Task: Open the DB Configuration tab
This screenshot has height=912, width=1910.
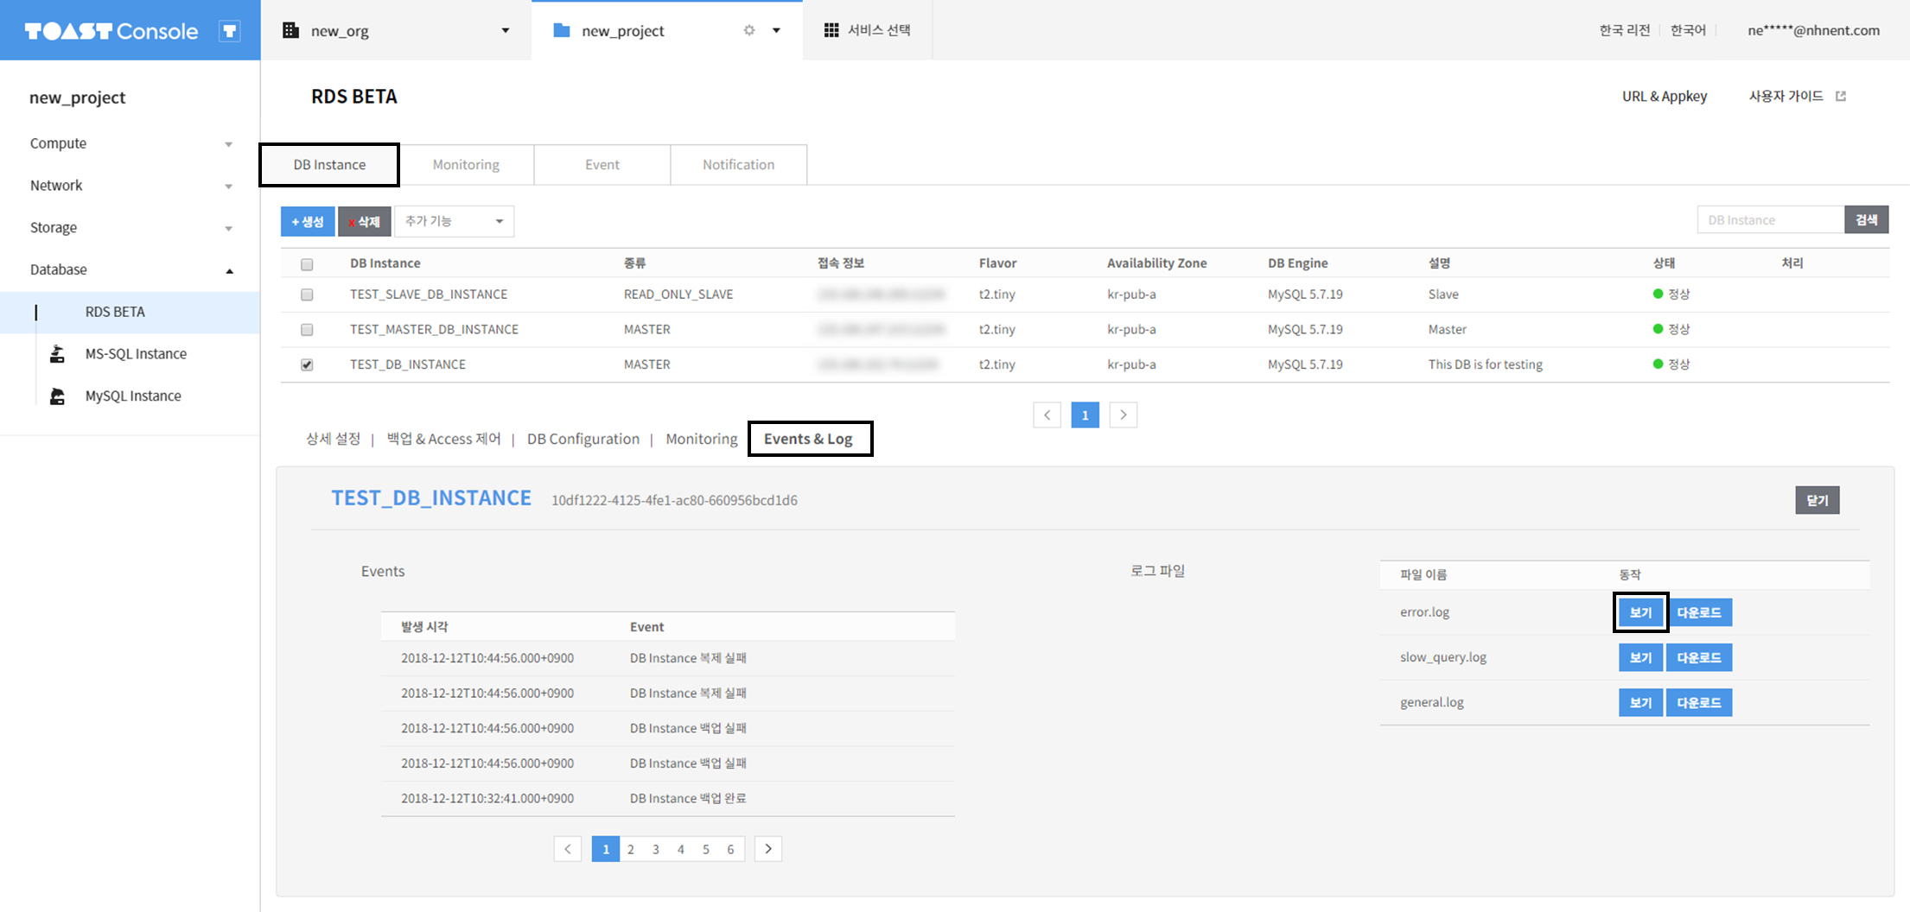Action: pos(583,439)
